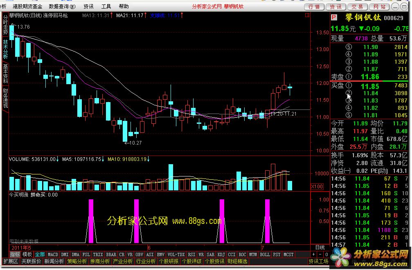
Task: Switch to 基本资料 side tab
Action: pos(5,74)
